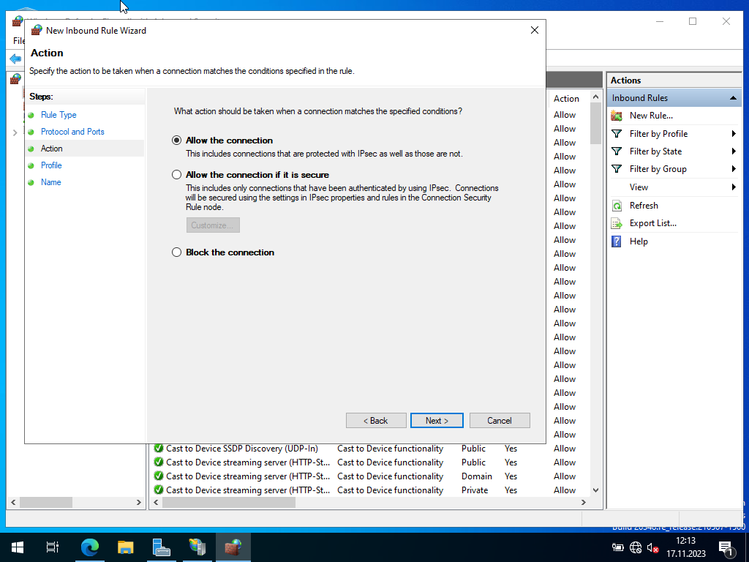
Task: Select Allow the connection radio button
Action: (177, 140)
